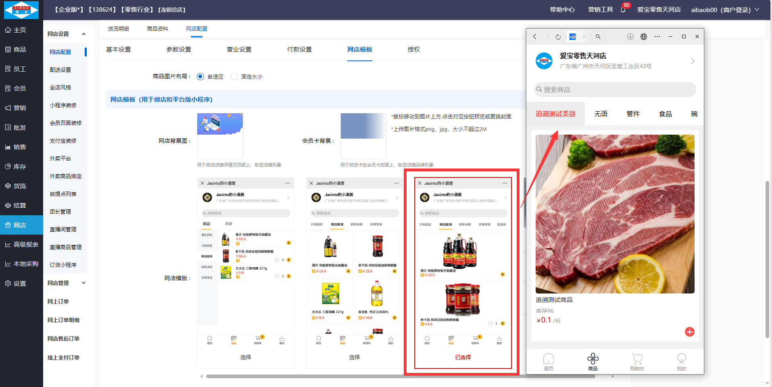Click the globe icon in preview toolbar
Viewport: 772px width, 387px height.
pos(644,37)
